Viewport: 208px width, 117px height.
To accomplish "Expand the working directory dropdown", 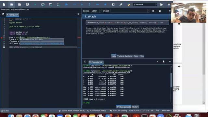I will pyautogui.click(x=156, y=5).
